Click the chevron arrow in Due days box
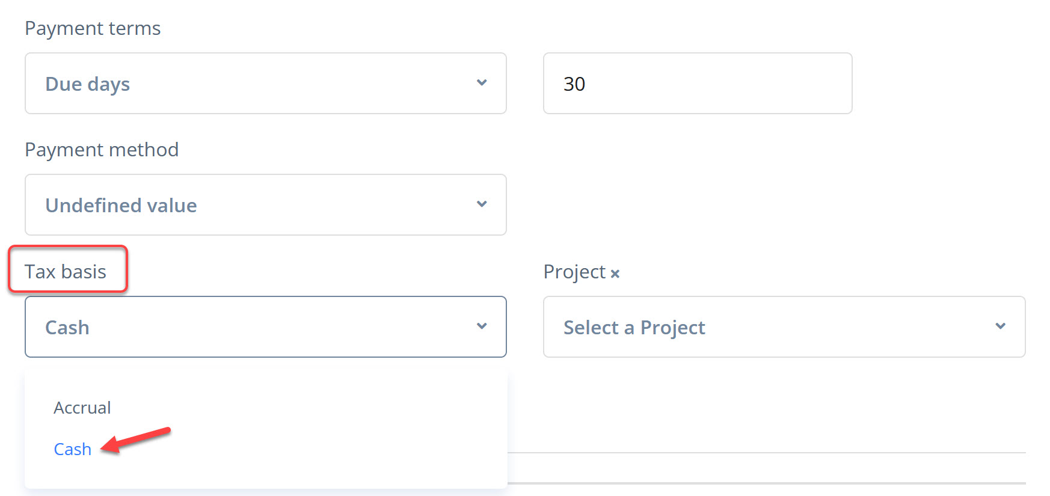Viewport: 1050px width, 496px height. pyautogui.click(x=482, y=83)
